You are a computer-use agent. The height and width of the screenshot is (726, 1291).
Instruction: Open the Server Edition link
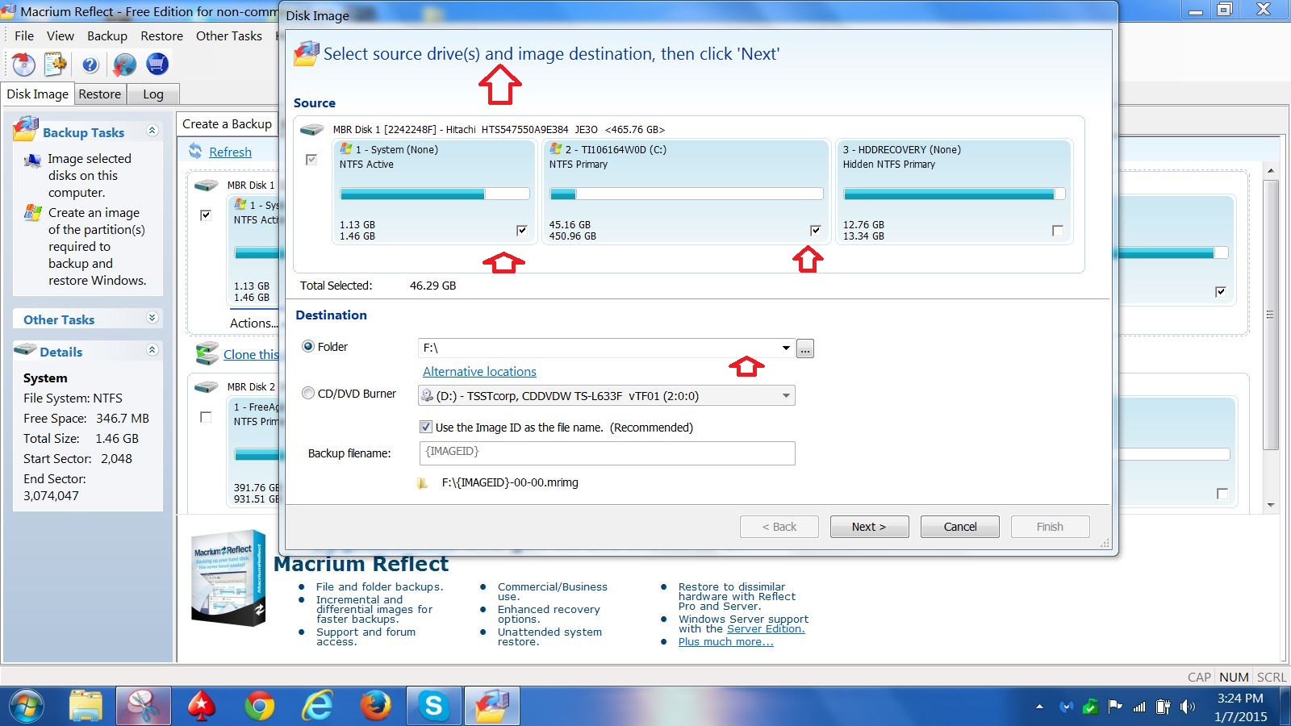pos(766,628)
